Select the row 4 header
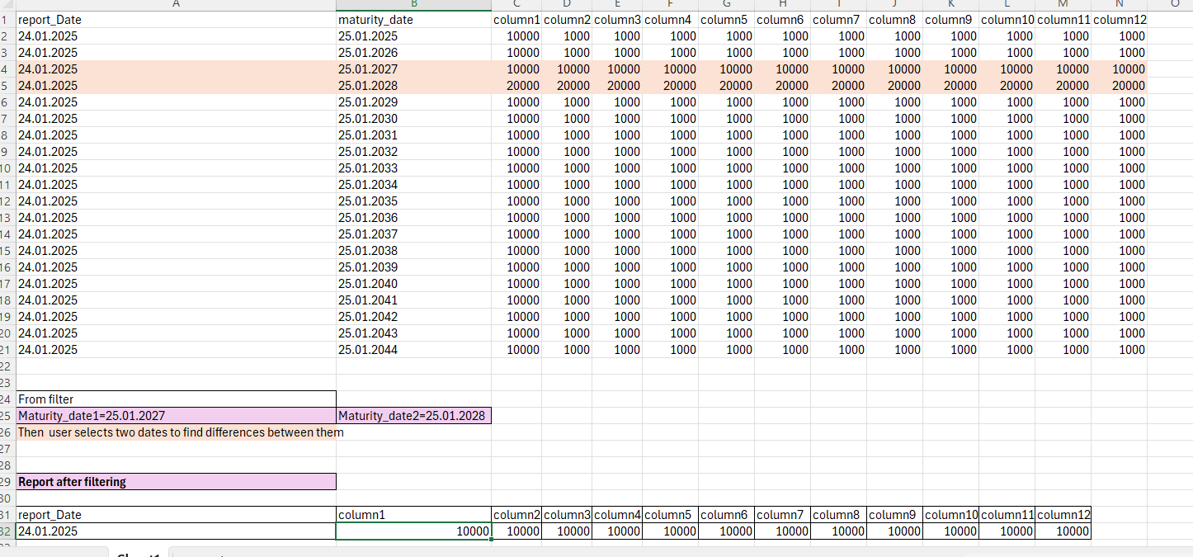 [6, 69]
